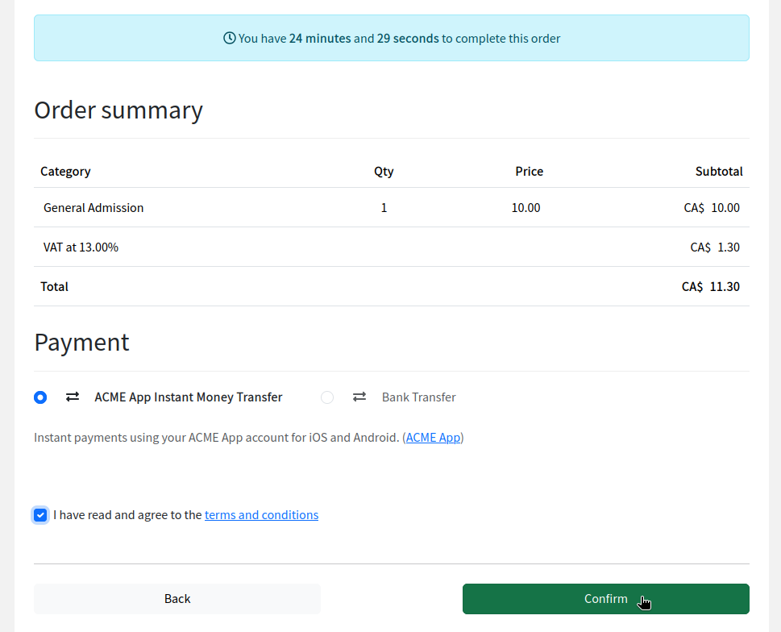Click the Order summary heading
The height and width of the screenshot is (632, 781).
[x=118, y=110]
